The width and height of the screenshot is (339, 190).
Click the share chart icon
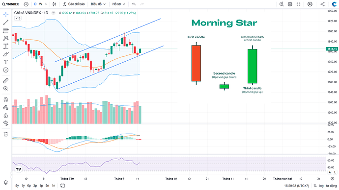(x=322, y=4)
